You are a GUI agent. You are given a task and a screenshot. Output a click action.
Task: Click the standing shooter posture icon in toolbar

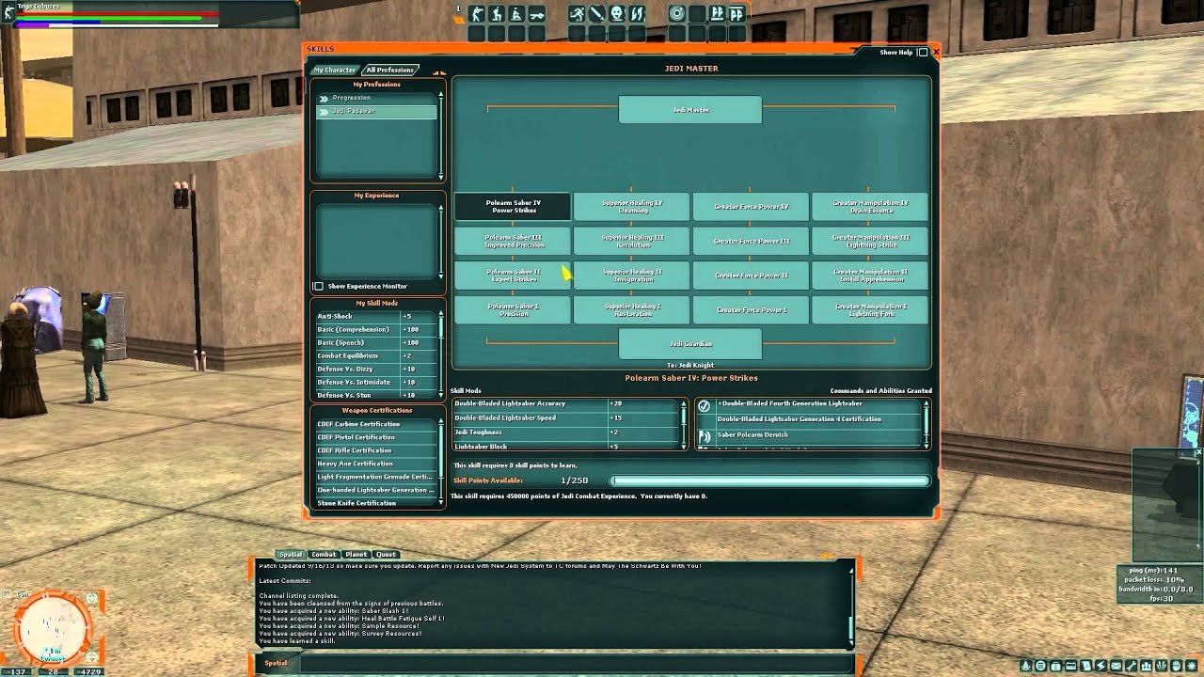coord(477,14)
